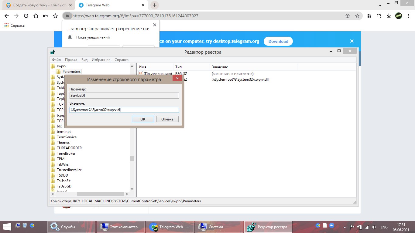This screenshot has height=233, width=415.
Task: Click the Имя column header
Action: point(155,67)
